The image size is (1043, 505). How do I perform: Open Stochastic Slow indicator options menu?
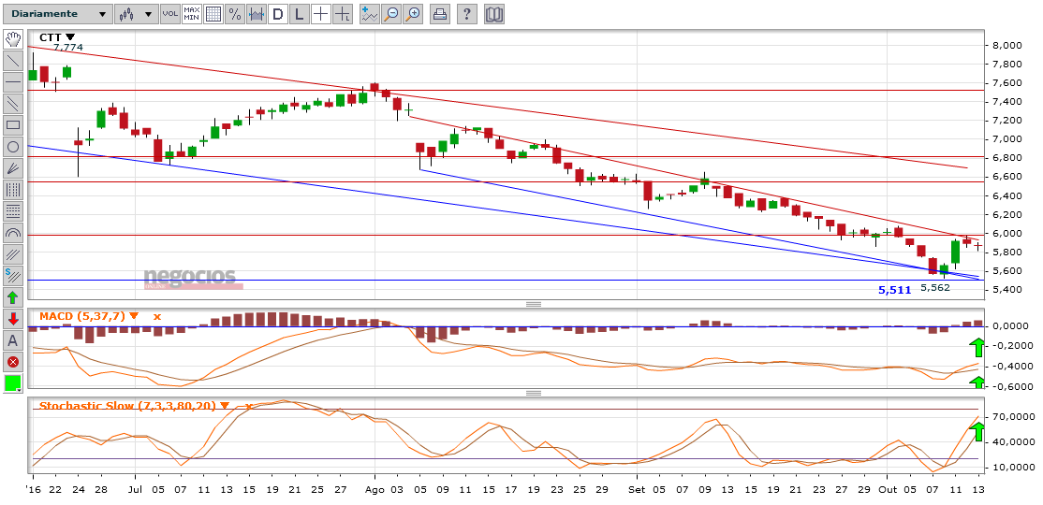[224, 405]
